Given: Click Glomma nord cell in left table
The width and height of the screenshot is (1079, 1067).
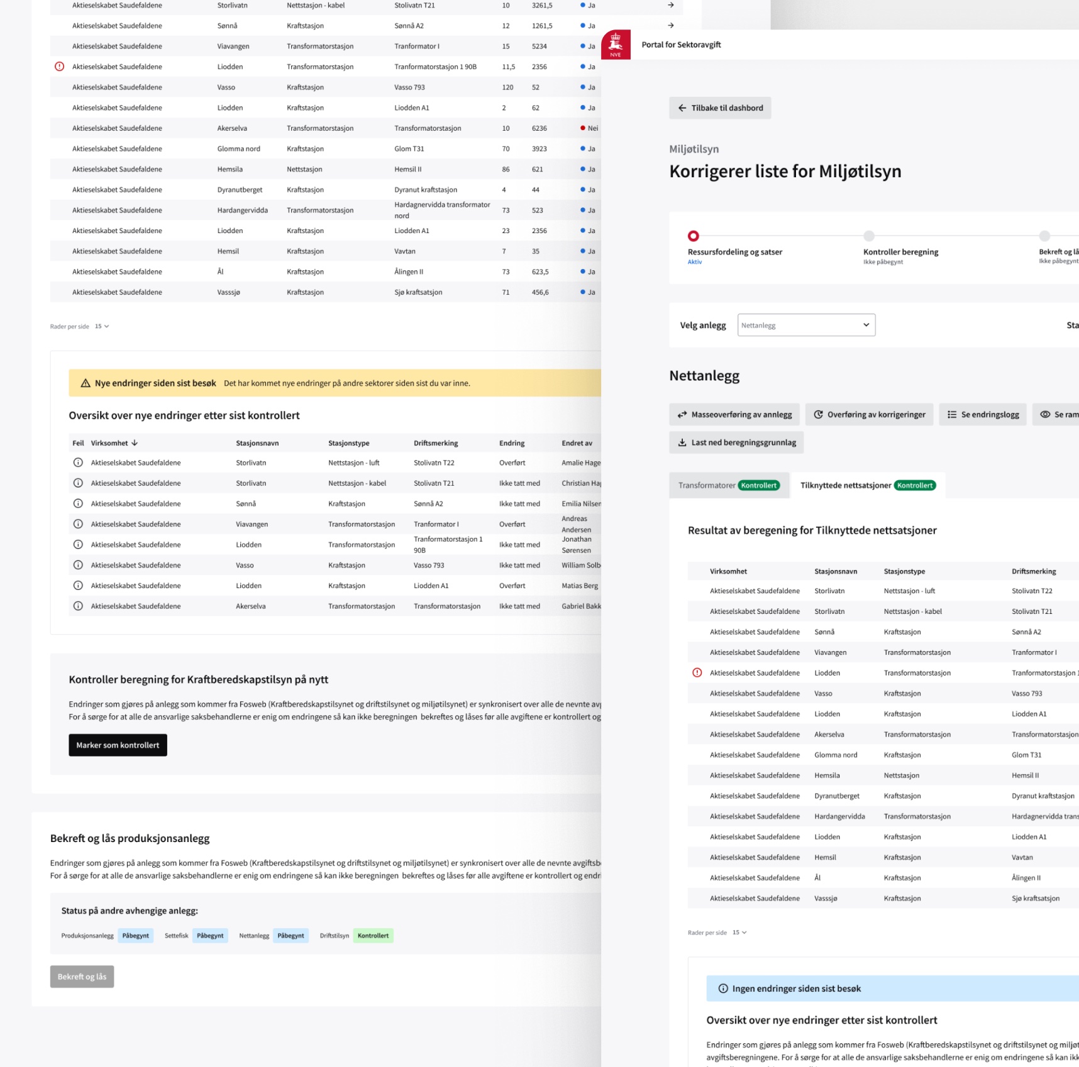Looking at the screenshot, I should click(x=238, y=149).
